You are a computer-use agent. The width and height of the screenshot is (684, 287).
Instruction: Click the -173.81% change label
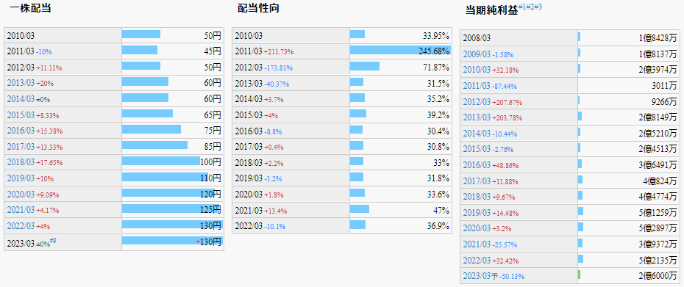(x=278, y=68)
